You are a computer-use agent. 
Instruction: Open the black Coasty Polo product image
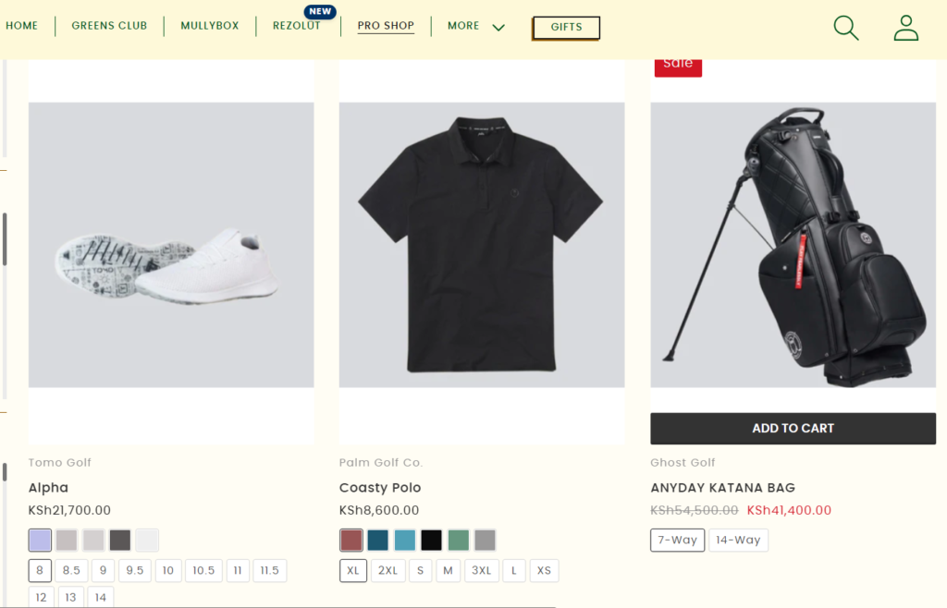481,245
